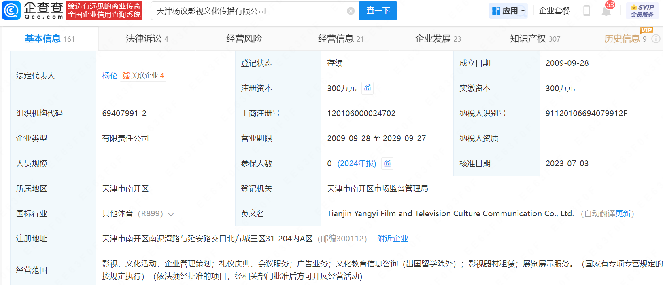This screenshot has width=663, height=285.
Task: Select the English company name text
Action: 450,213
